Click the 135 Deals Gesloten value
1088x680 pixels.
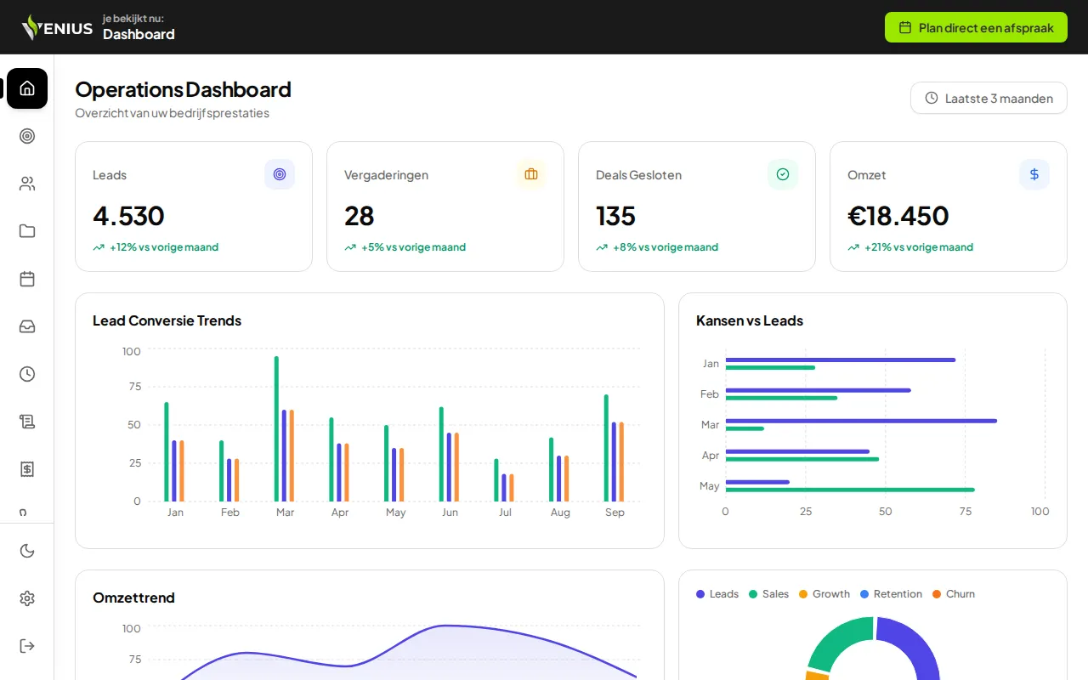(x=615, y=215)
